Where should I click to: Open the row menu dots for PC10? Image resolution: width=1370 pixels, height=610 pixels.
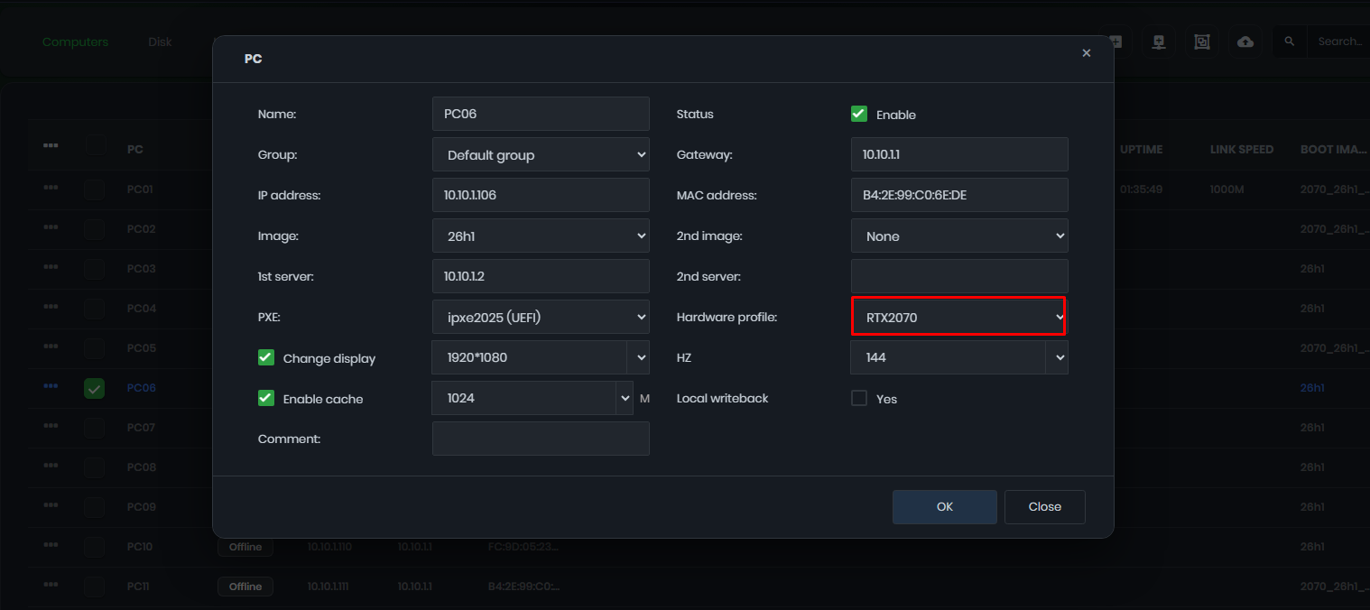[51, 544]
